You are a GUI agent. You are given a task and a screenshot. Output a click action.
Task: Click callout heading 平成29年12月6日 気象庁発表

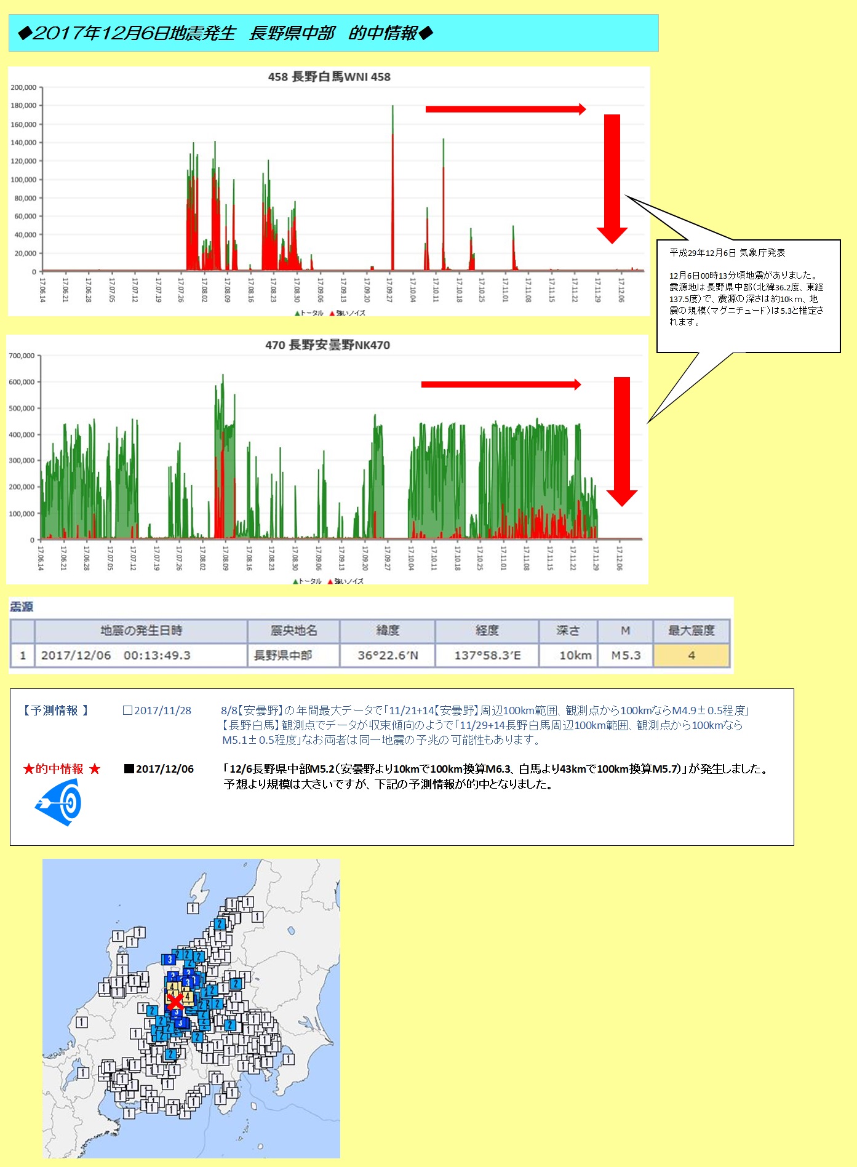727,253
